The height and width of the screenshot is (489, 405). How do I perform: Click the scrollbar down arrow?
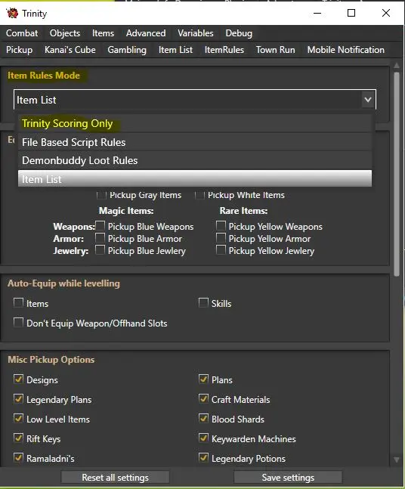point(397,460)
